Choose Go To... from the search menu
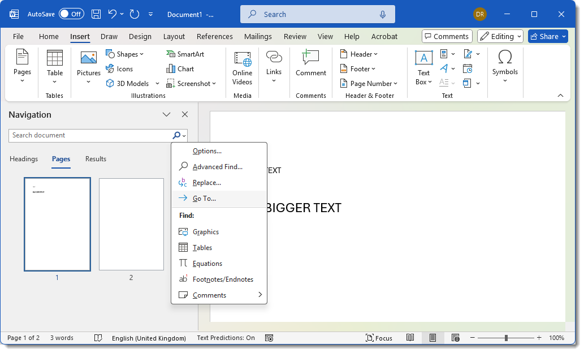 click(x=204, y=199)
